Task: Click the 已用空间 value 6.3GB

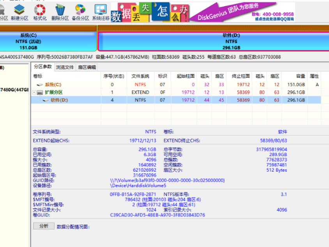Action: pos(150,155)
